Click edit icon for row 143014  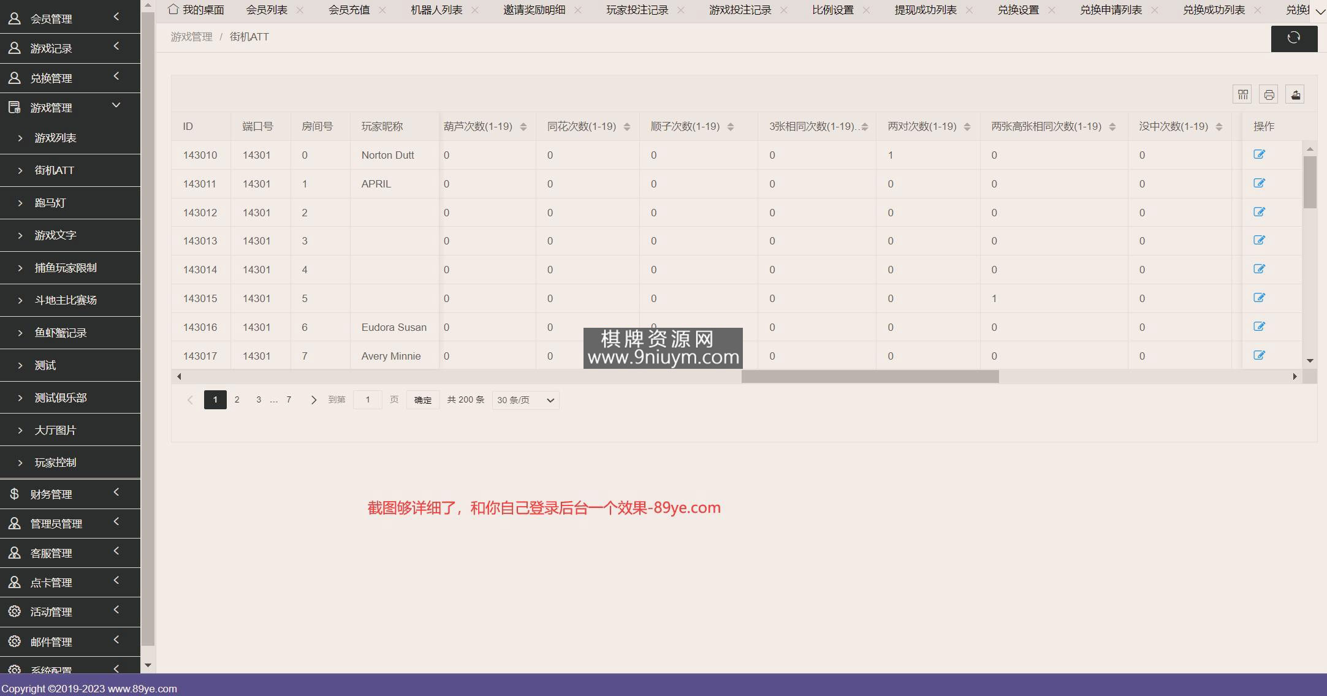point(1259,269)
